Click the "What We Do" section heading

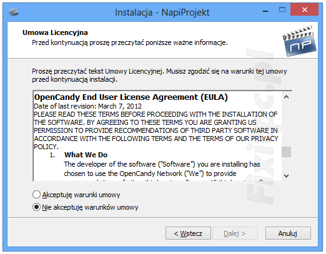86,155
